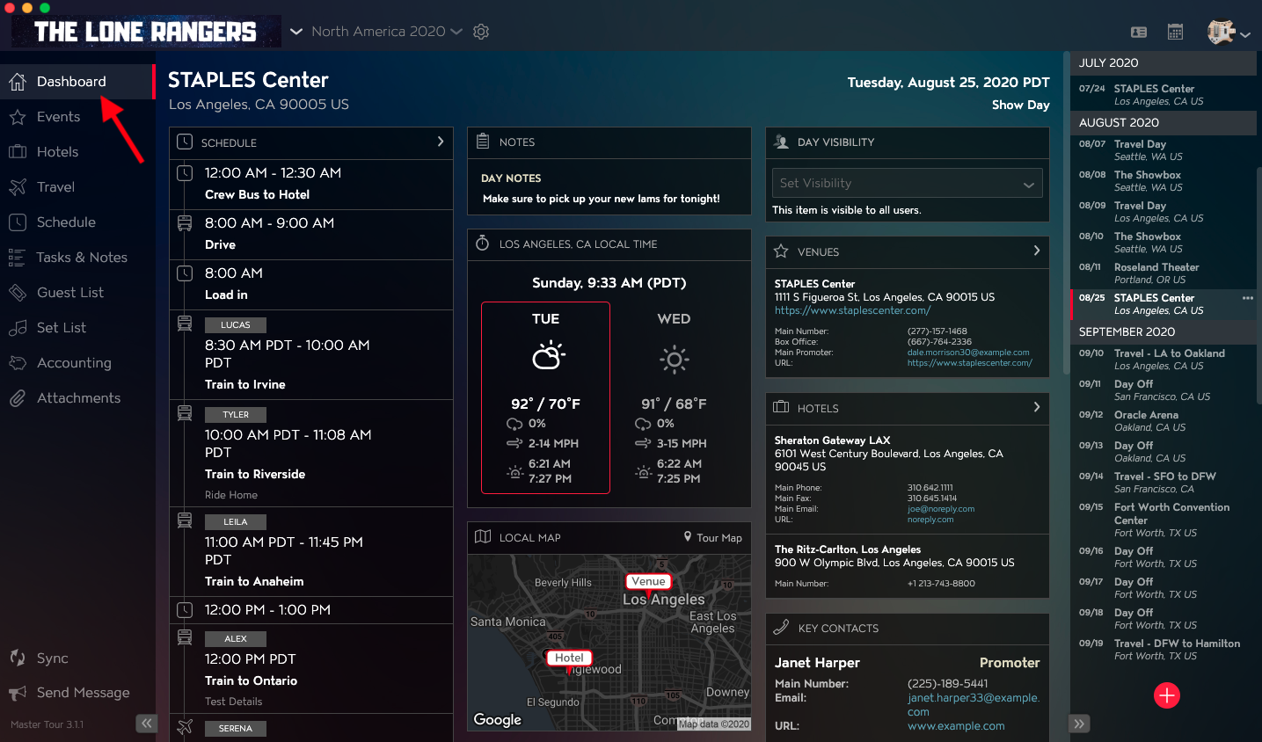Select the Set List music note icon

18,328
